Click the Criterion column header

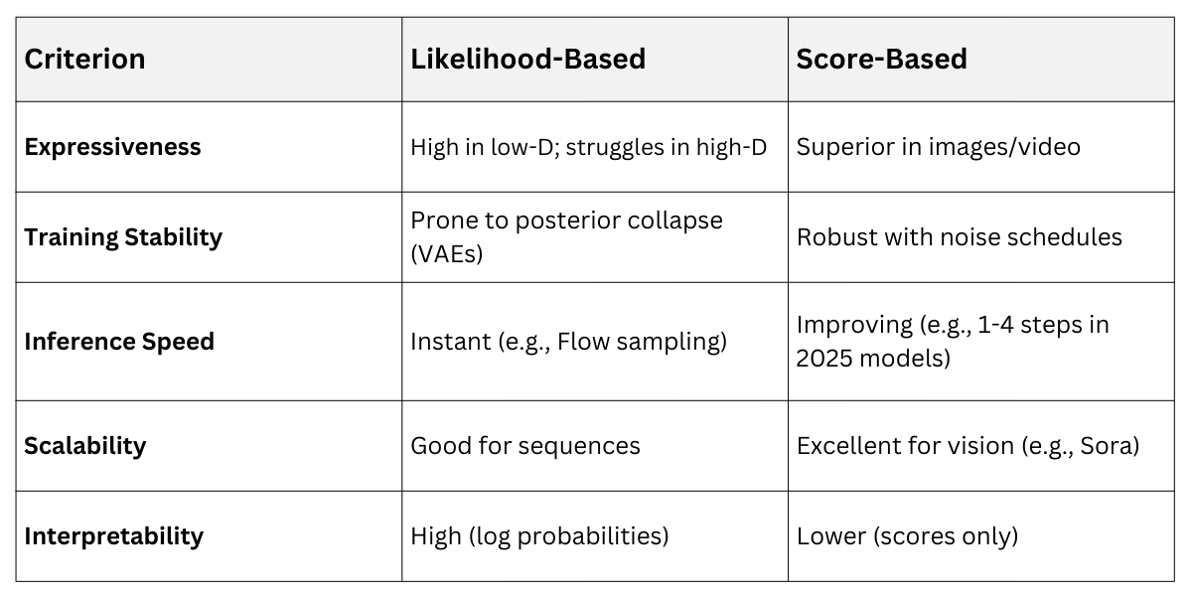pos(84,60)
